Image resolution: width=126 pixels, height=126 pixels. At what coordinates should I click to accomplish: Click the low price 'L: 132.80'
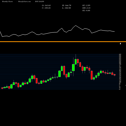66,8
